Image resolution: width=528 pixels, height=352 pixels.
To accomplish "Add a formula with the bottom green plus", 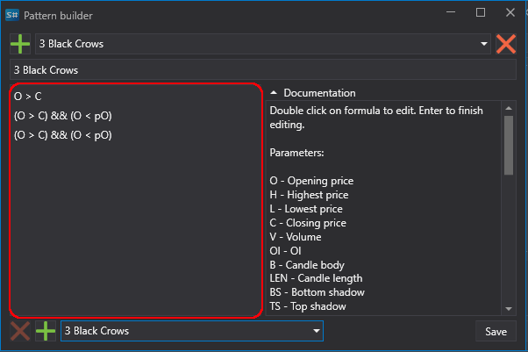I will pyautogui.click(x=46, y=331).
